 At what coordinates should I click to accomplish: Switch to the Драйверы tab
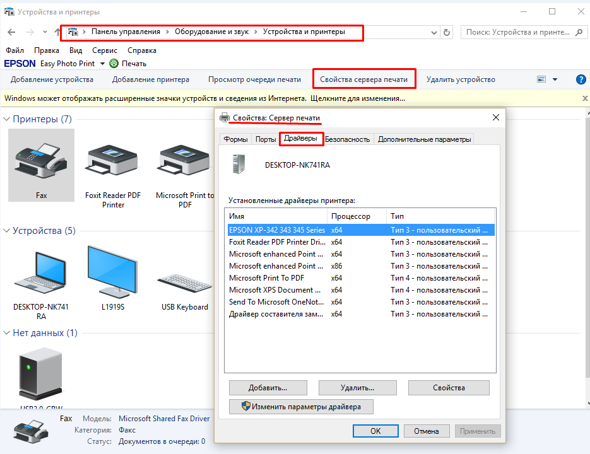(x=300, y=138)
